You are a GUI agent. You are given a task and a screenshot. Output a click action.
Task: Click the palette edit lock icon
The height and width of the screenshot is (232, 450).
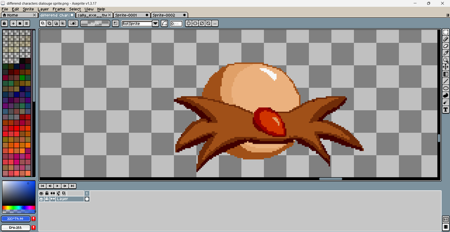pos(4,23)
